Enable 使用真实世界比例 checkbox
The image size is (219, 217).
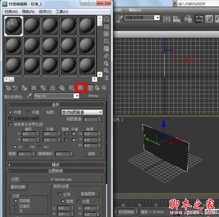pyautogui.click(x=10, y=124)
